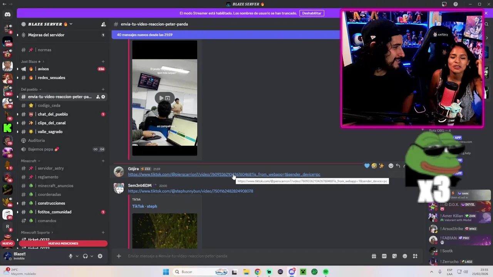Open inbox icon in Discord title bar

[x=444, y=4]
